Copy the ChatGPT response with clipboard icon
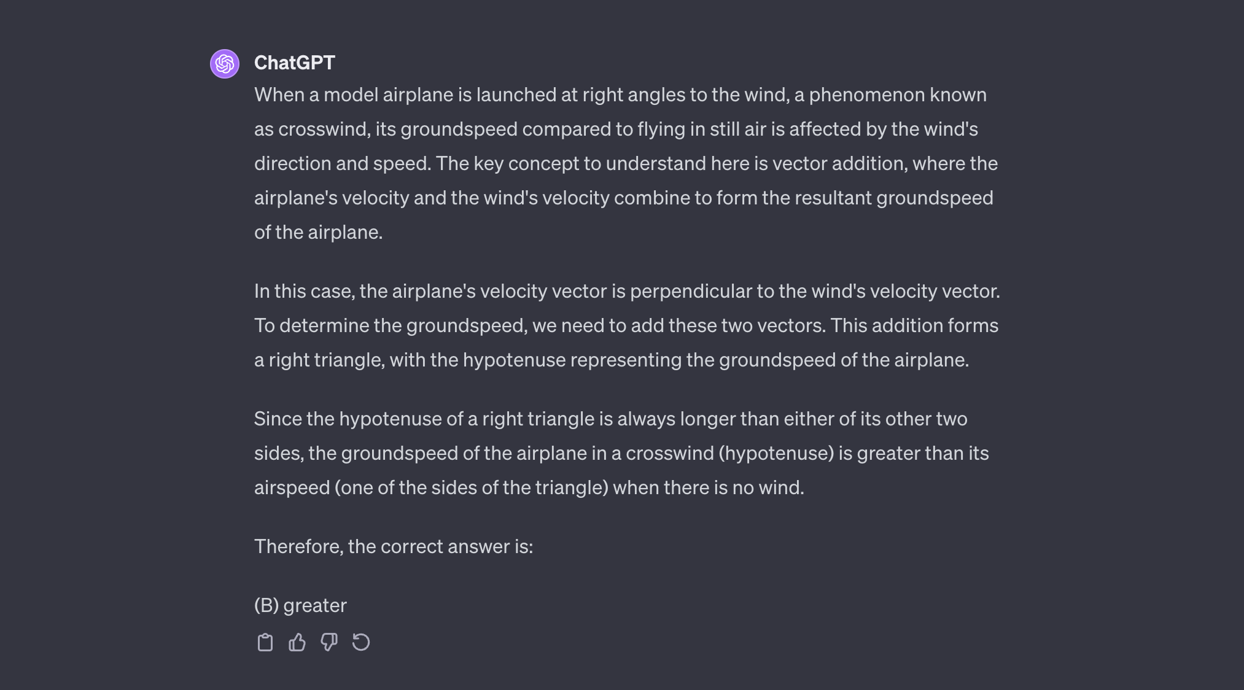Image resolution: width=1244 pixels, height=690 pixels. [265, 642]
